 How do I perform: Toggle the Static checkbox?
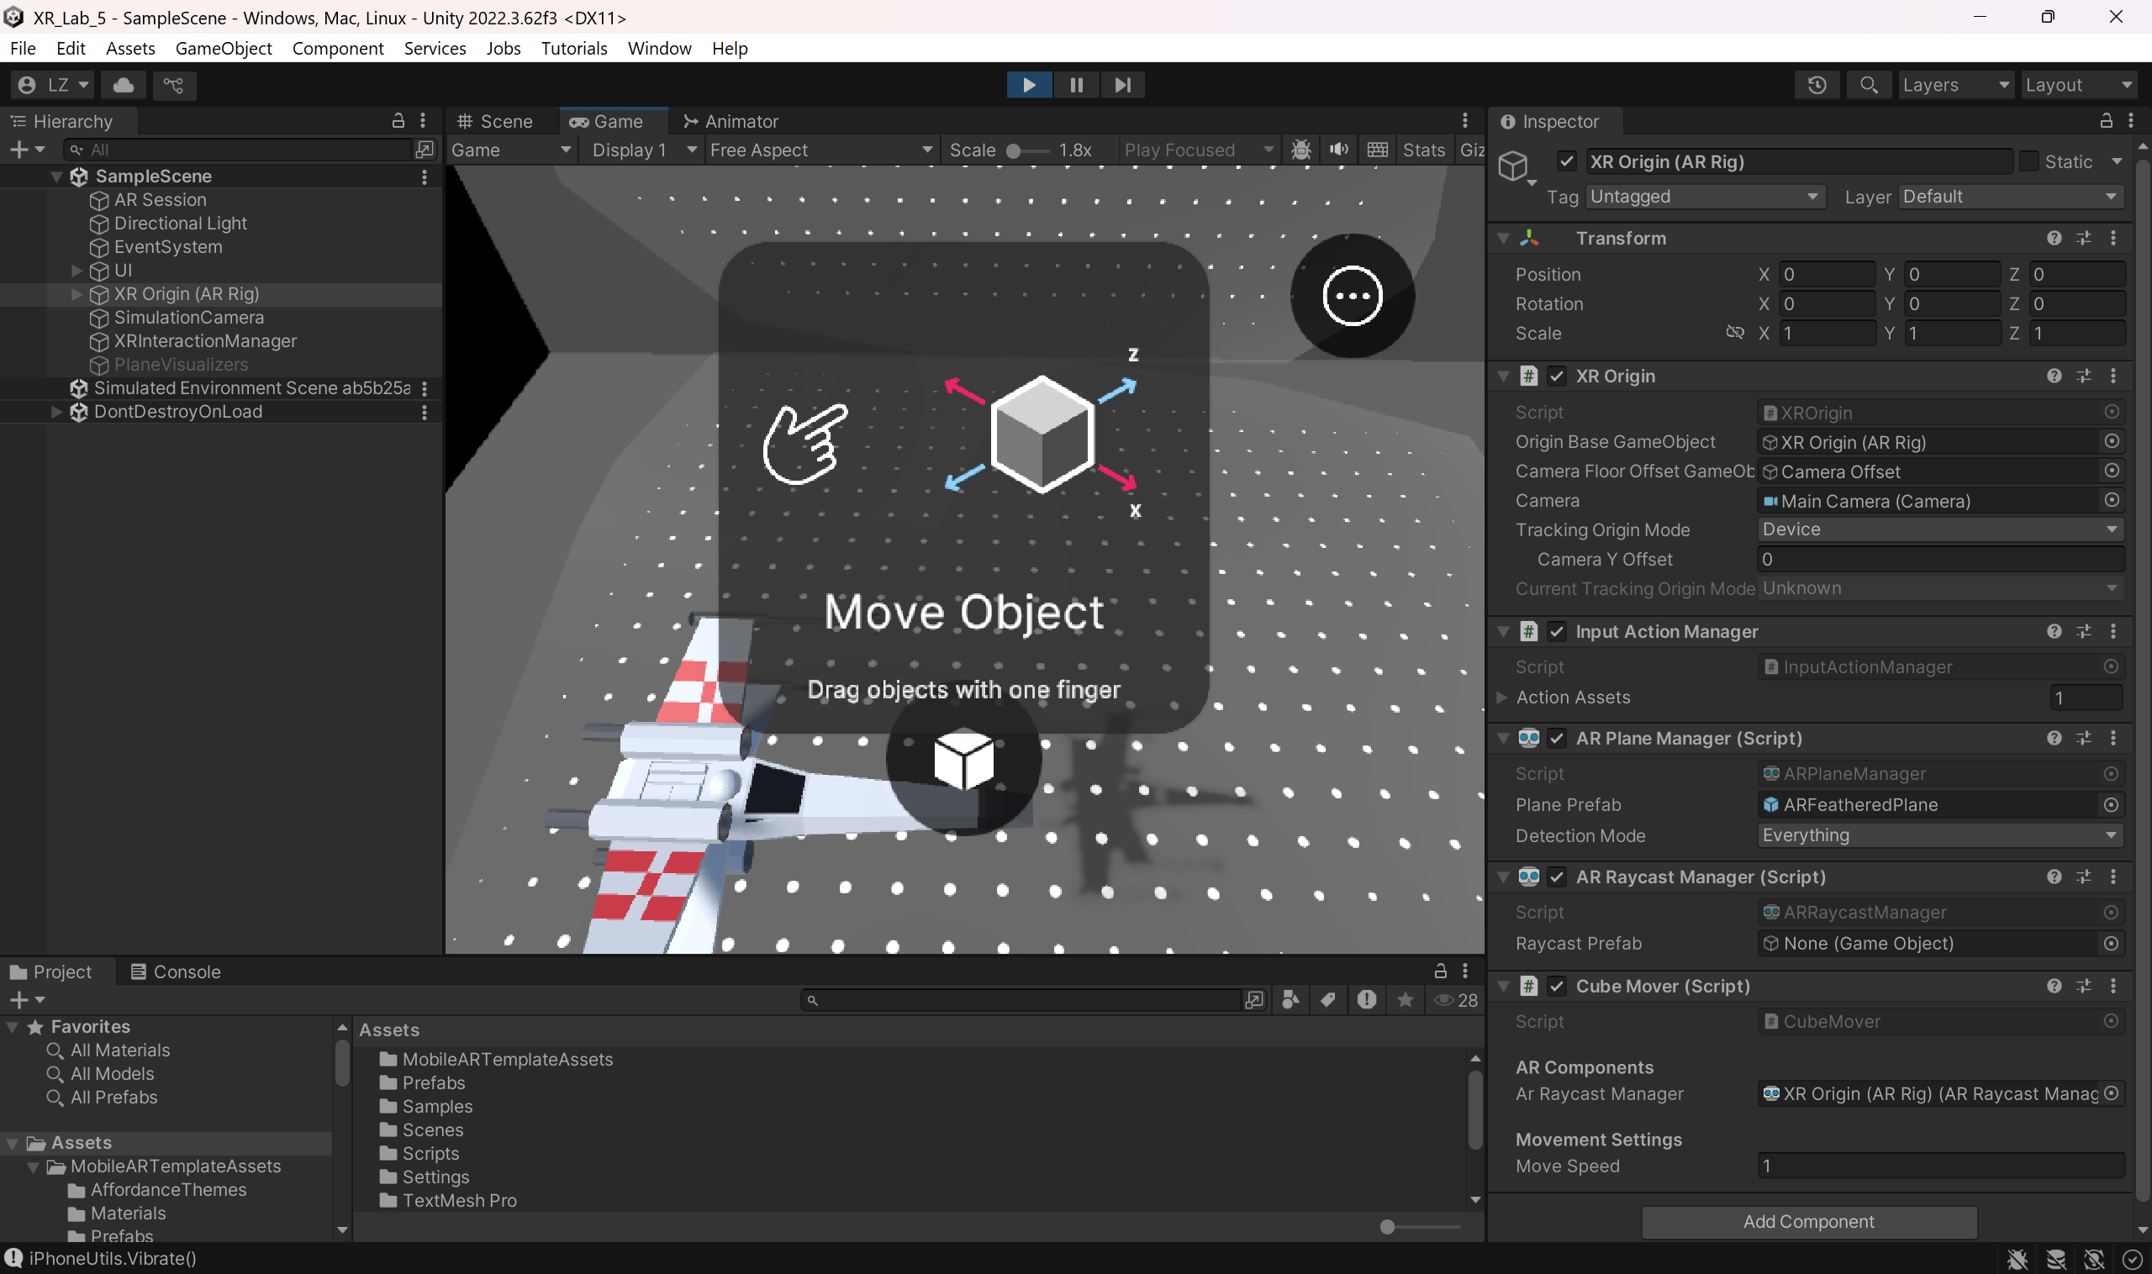point(2028,161)
